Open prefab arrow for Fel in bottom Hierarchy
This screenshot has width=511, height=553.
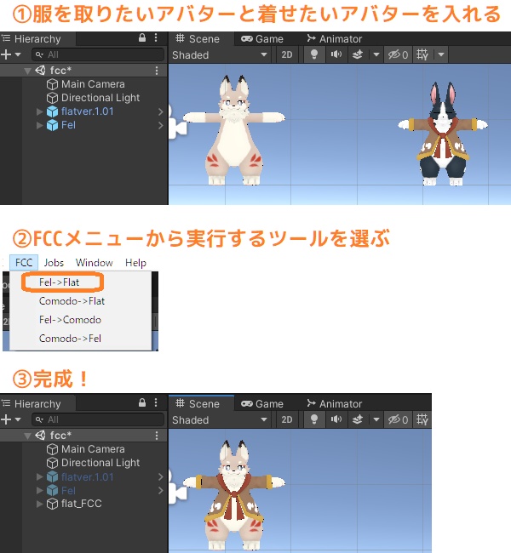click(x=161, y=491)
